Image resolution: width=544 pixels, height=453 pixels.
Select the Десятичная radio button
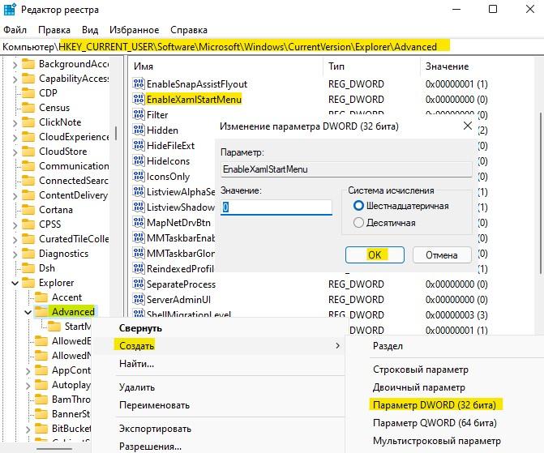click(x=358, y=222)
